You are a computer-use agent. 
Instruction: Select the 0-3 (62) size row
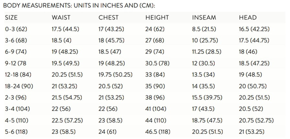coord(145,29)
